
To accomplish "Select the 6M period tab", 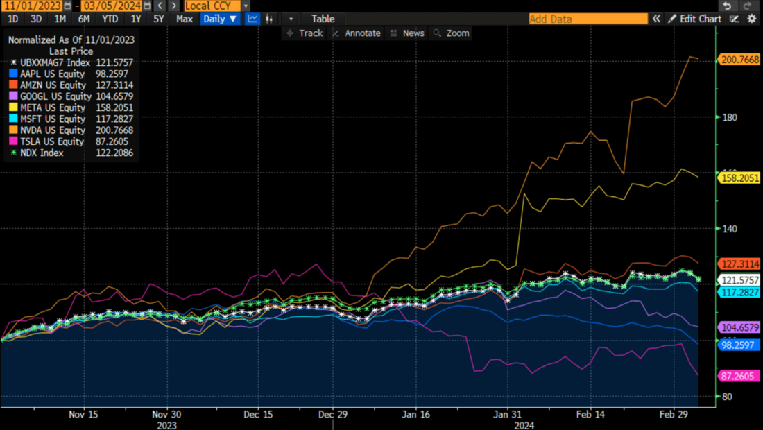I will 84,19.
